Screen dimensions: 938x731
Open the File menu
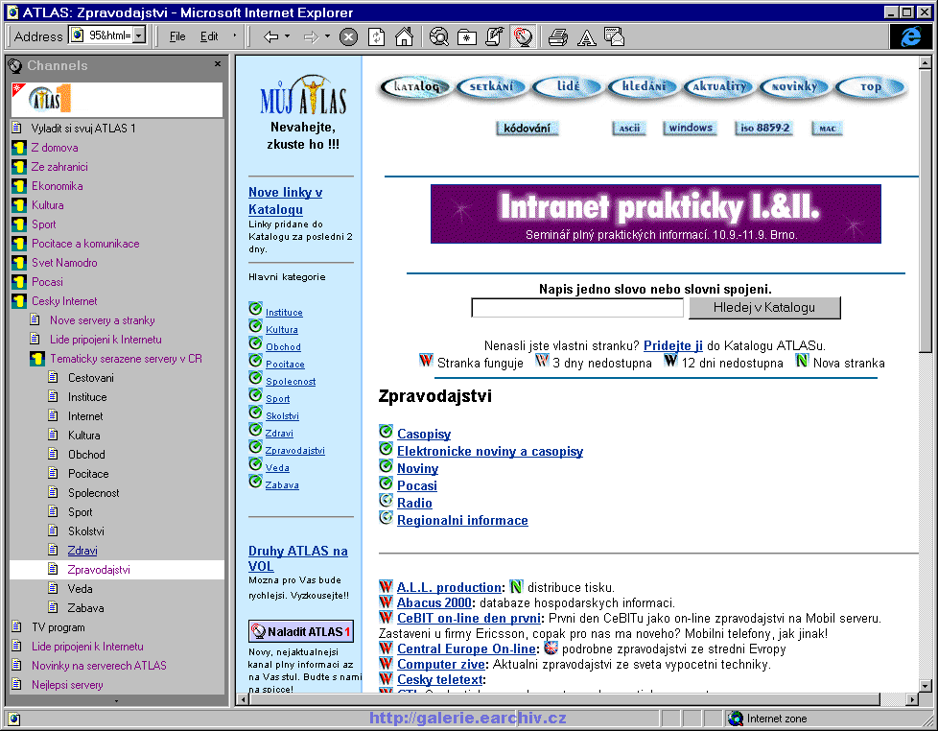(177, 36)
